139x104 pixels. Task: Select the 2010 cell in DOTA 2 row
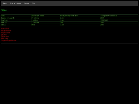coord(119,23)
